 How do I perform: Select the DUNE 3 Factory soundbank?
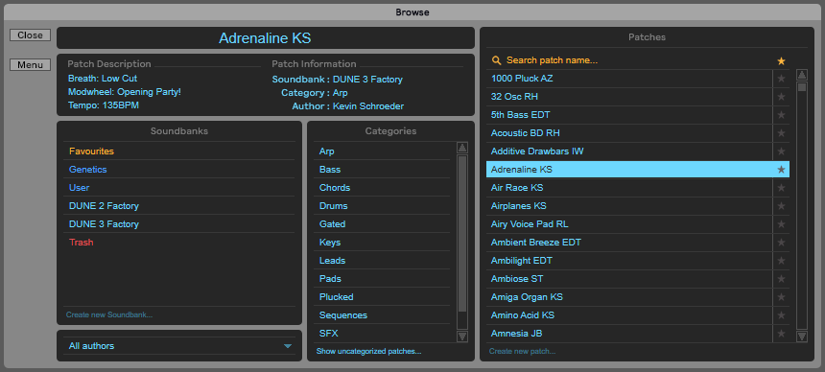pos(178,224)
